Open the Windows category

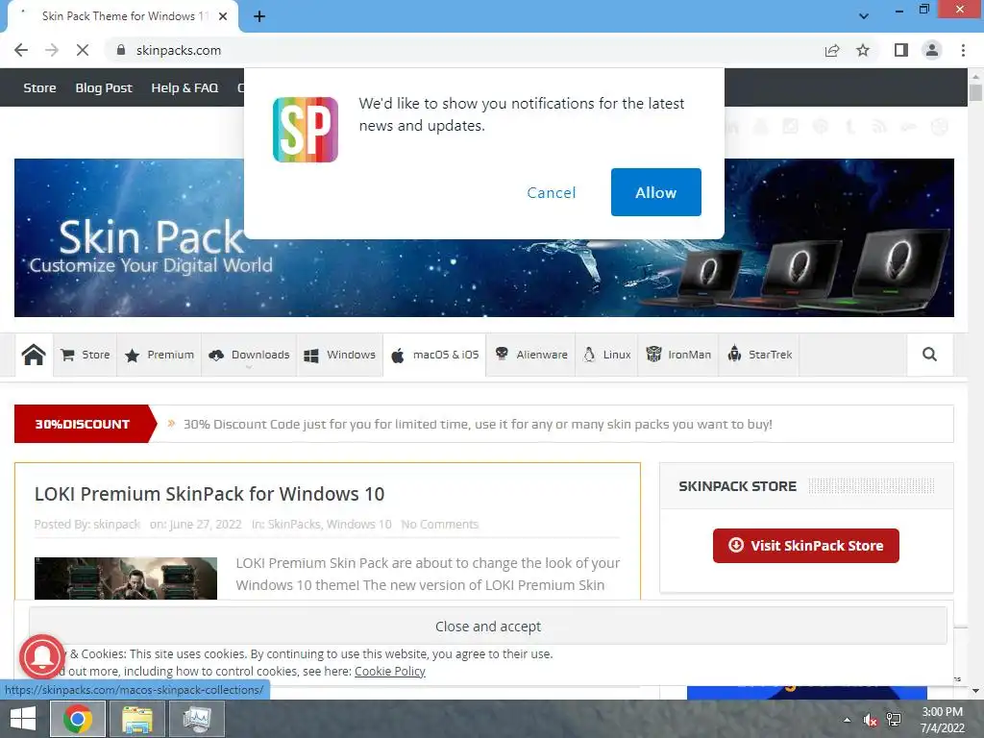[x=339, y=355]
